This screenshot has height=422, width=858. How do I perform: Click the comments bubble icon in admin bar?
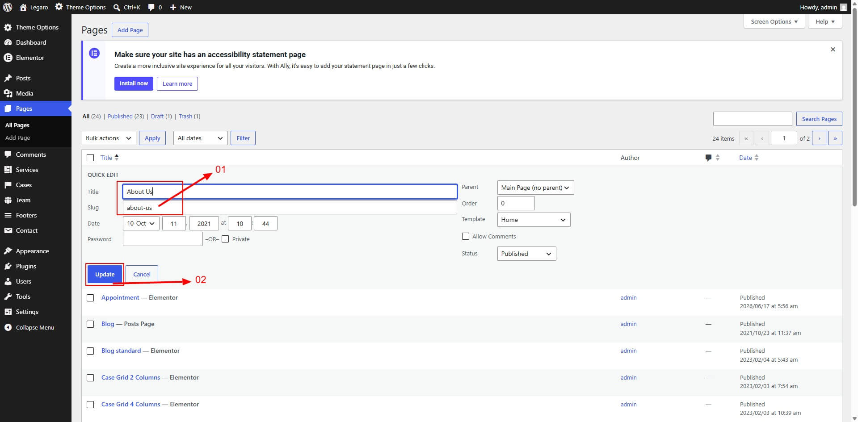151,7
